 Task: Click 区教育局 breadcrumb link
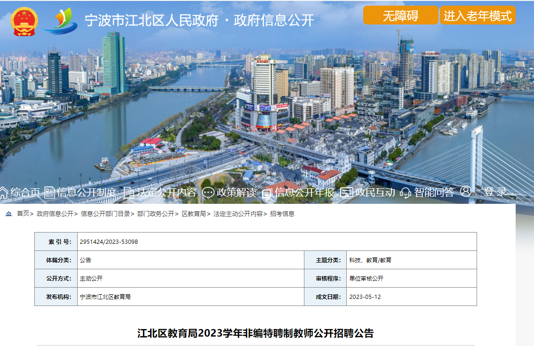tap(194, 214)
